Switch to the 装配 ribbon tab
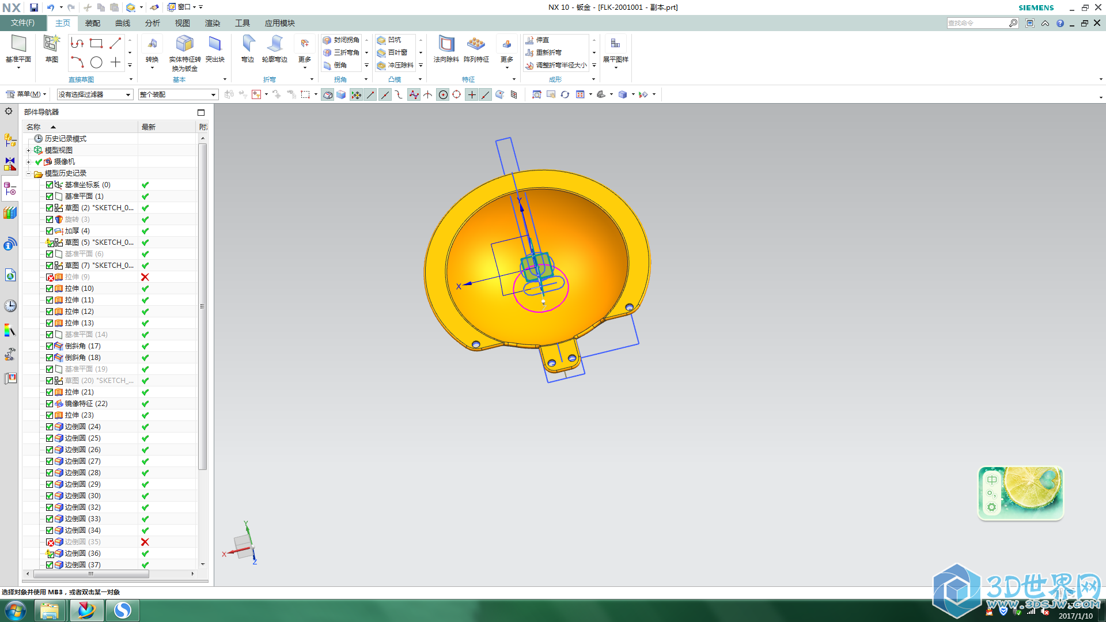 pyautogui.click(x=93, y=23)
